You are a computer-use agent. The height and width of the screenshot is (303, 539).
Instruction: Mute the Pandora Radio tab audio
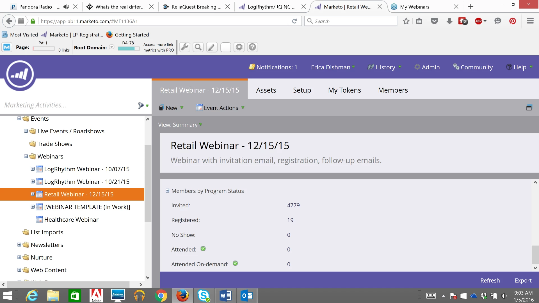[x=66, y=7]
